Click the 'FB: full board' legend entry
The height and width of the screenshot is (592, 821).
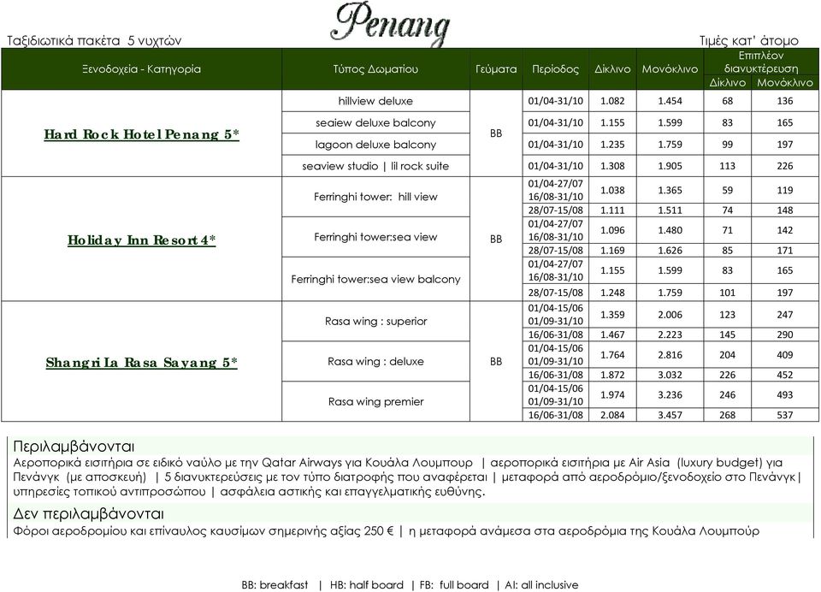point(454,585)
